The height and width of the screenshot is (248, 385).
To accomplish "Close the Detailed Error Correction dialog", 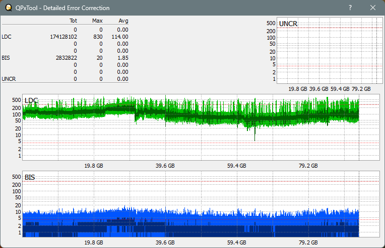I will pos(373,8).
